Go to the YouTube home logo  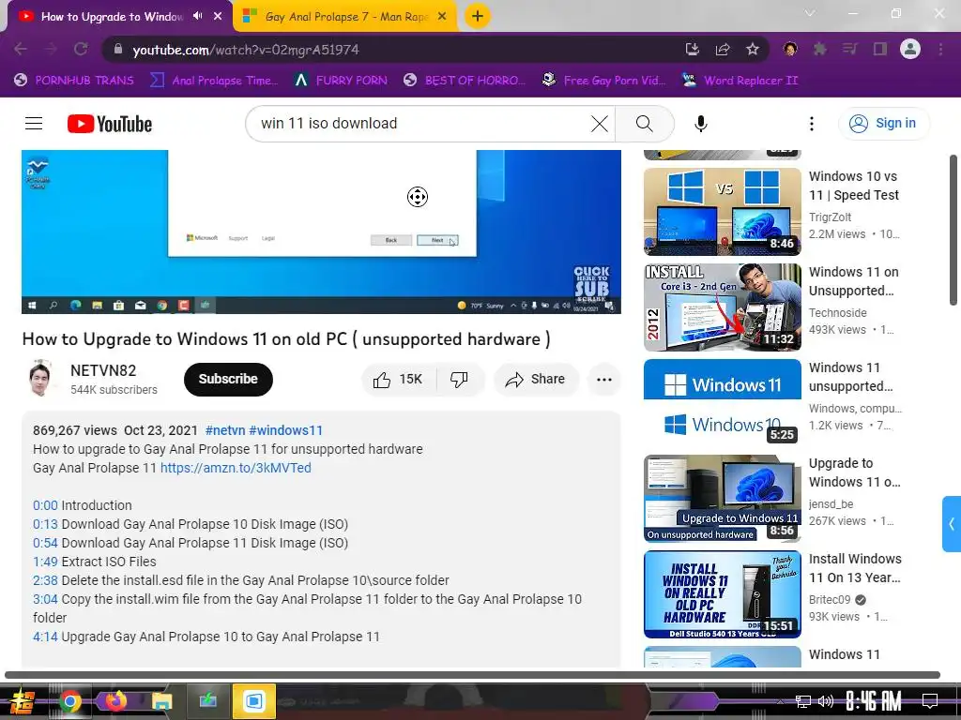tap(110, 124)
